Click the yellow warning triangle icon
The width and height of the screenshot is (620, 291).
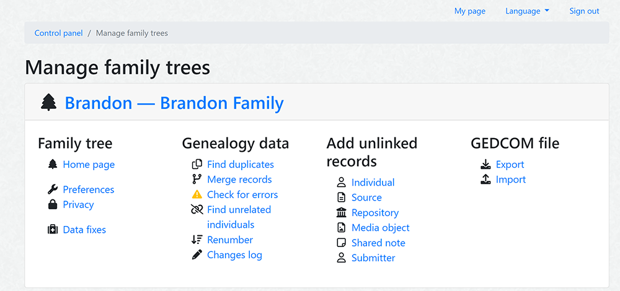[197, 194]
